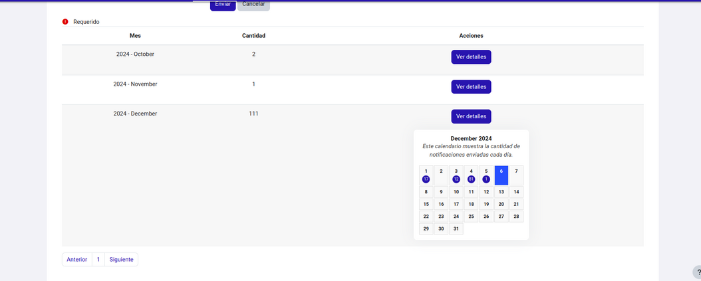This screenshot has height=281, width=701.
Task: Choose day 31 in the calendar
Action: 456,229
